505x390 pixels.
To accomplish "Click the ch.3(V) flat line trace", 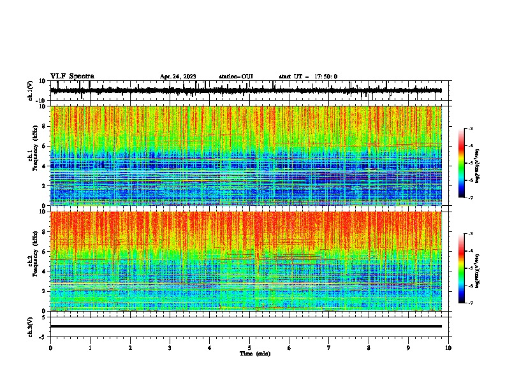I will 246,326.
